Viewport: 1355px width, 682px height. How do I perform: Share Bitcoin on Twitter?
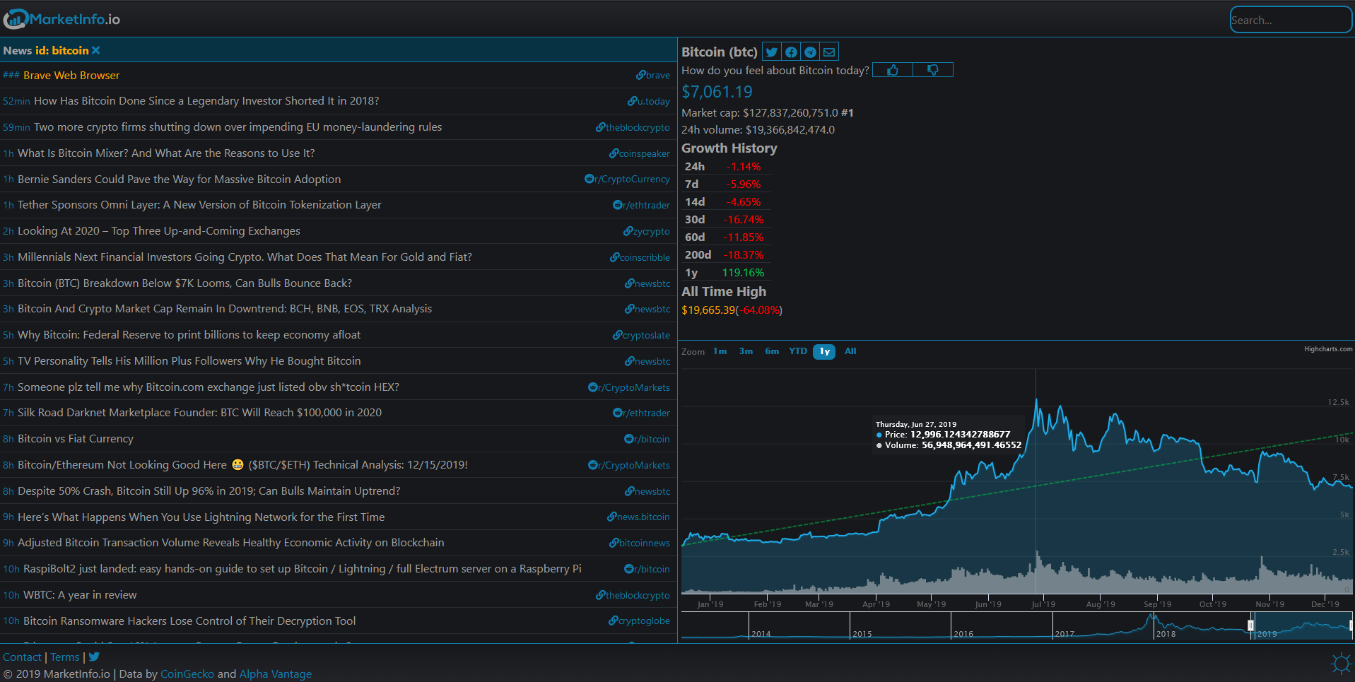click(x=772, y=52)
